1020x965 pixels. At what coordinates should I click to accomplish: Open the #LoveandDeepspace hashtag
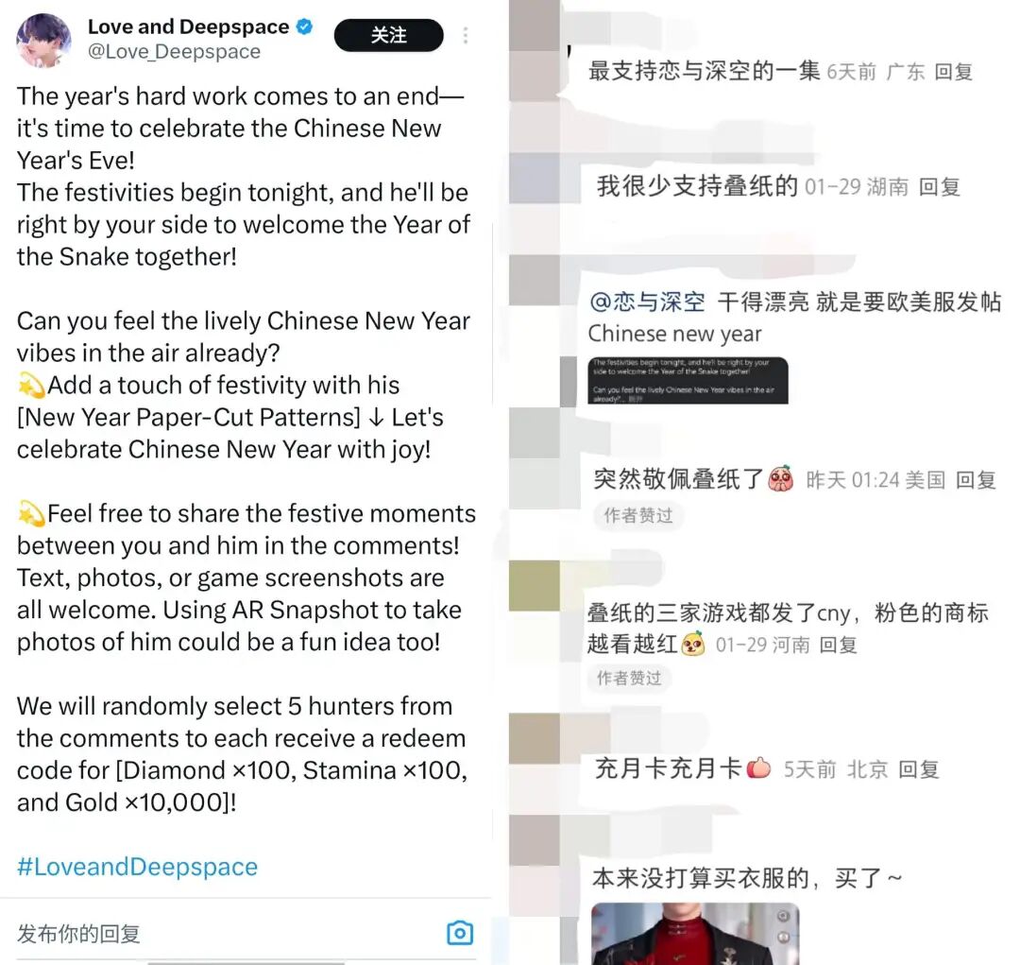pyautogui.click(x=137, y=867)
